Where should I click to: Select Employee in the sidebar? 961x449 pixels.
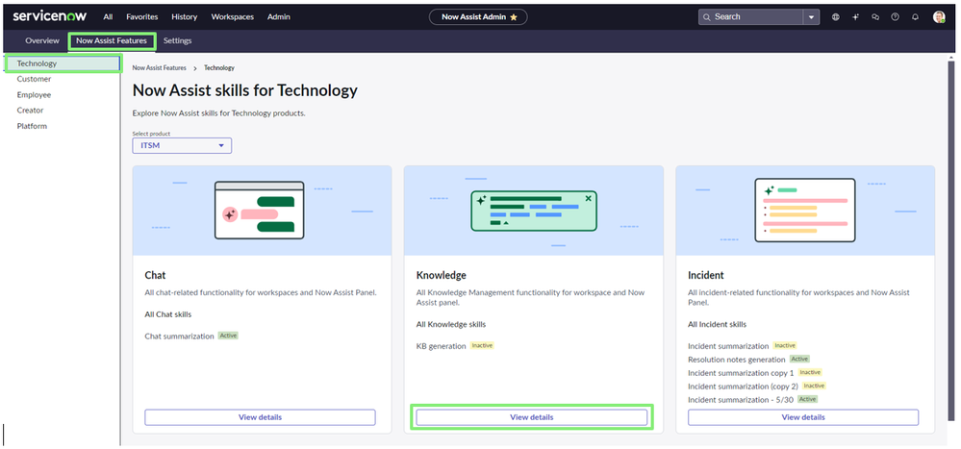tap(35, 95)
